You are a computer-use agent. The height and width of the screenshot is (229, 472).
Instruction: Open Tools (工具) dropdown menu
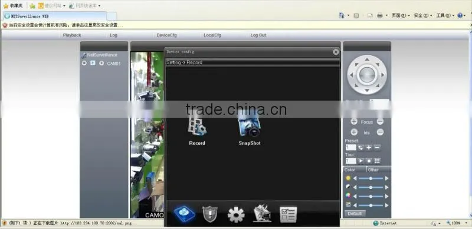[445, 15]
